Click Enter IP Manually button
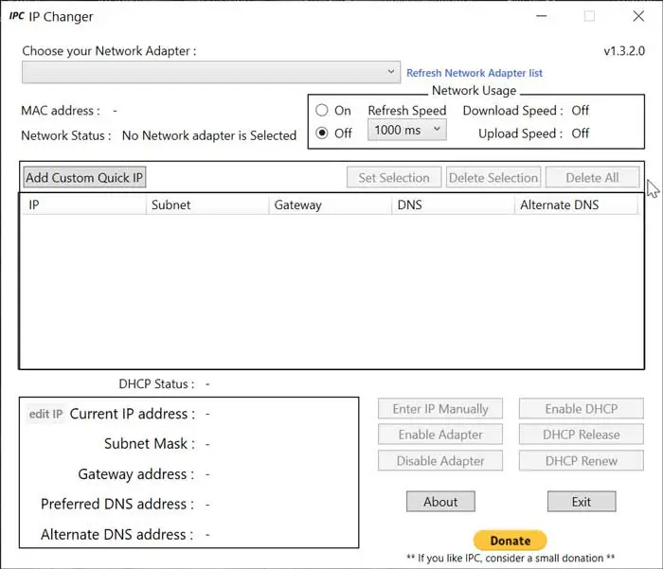Screen dimensions: 663x569 click(440, 409)
